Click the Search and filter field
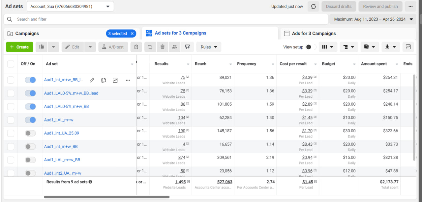 pyautogui.click(x=166, y=19)
